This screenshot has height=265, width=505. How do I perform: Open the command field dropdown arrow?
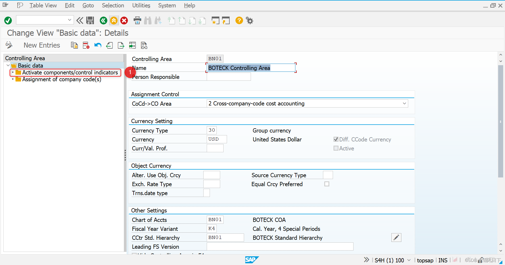(x=69, y=20)
